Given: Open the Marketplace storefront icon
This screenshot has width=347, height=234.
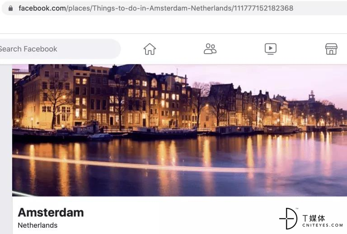Looking at the screenshot, I should (331, 49).
